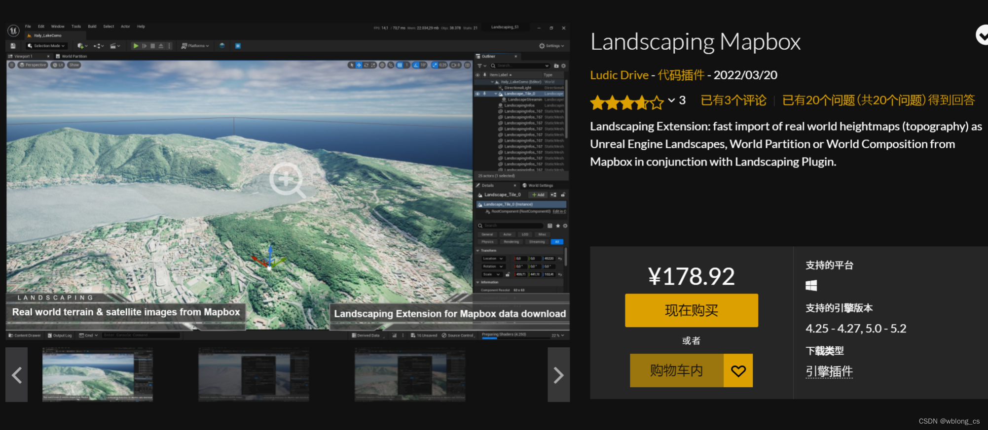Toggle rotation snapping angle icon
Viewport: 988px width, 430px height.
click(x=416, y=65)
